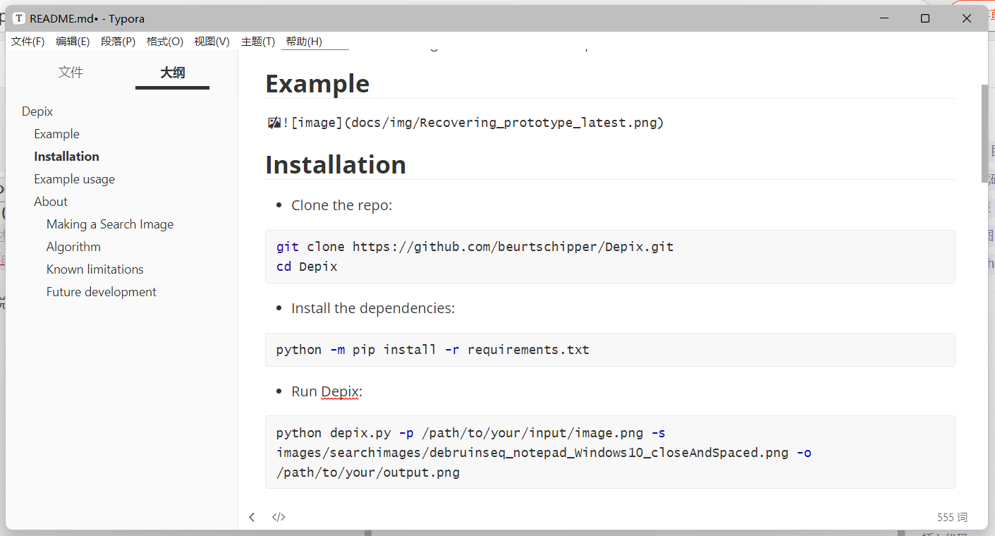Navigate to Making a Search Image
This screenshot has height=536, width=995.
pos(110,224)
